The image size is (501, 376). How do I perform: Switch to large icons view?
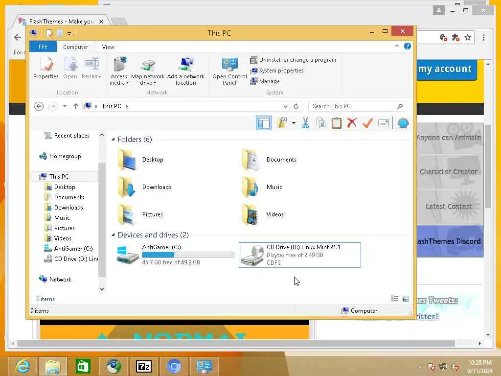coord(406,298)
